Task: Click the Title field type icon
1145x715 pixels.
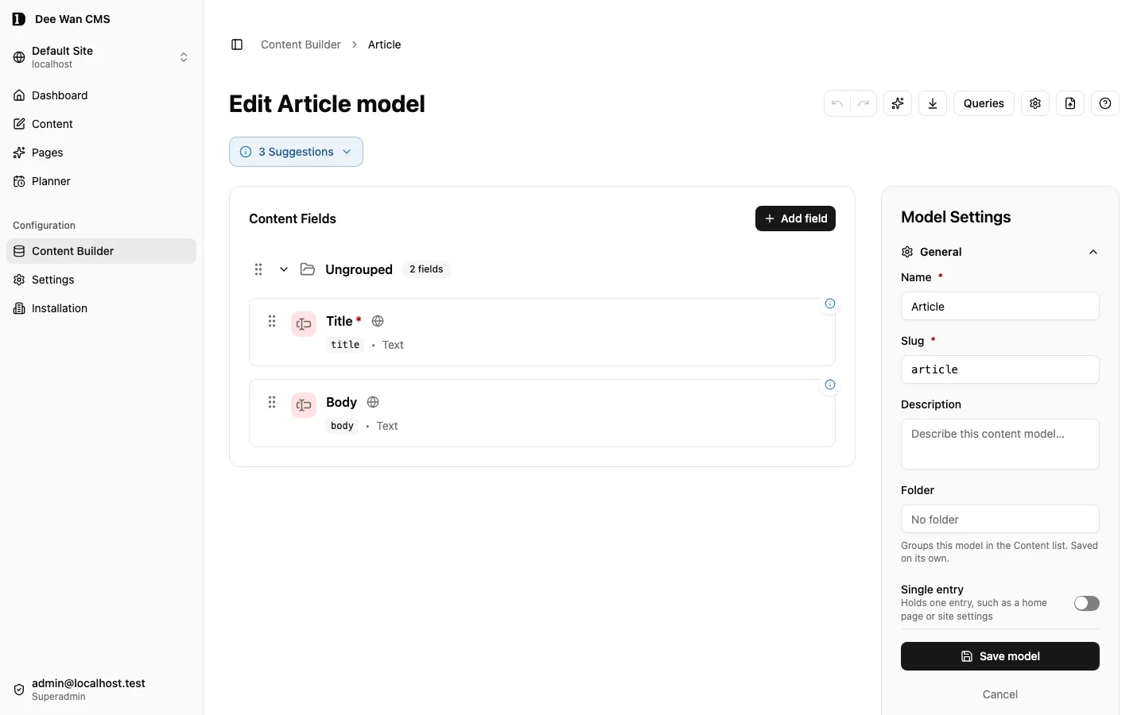Action: pos(304,324)
